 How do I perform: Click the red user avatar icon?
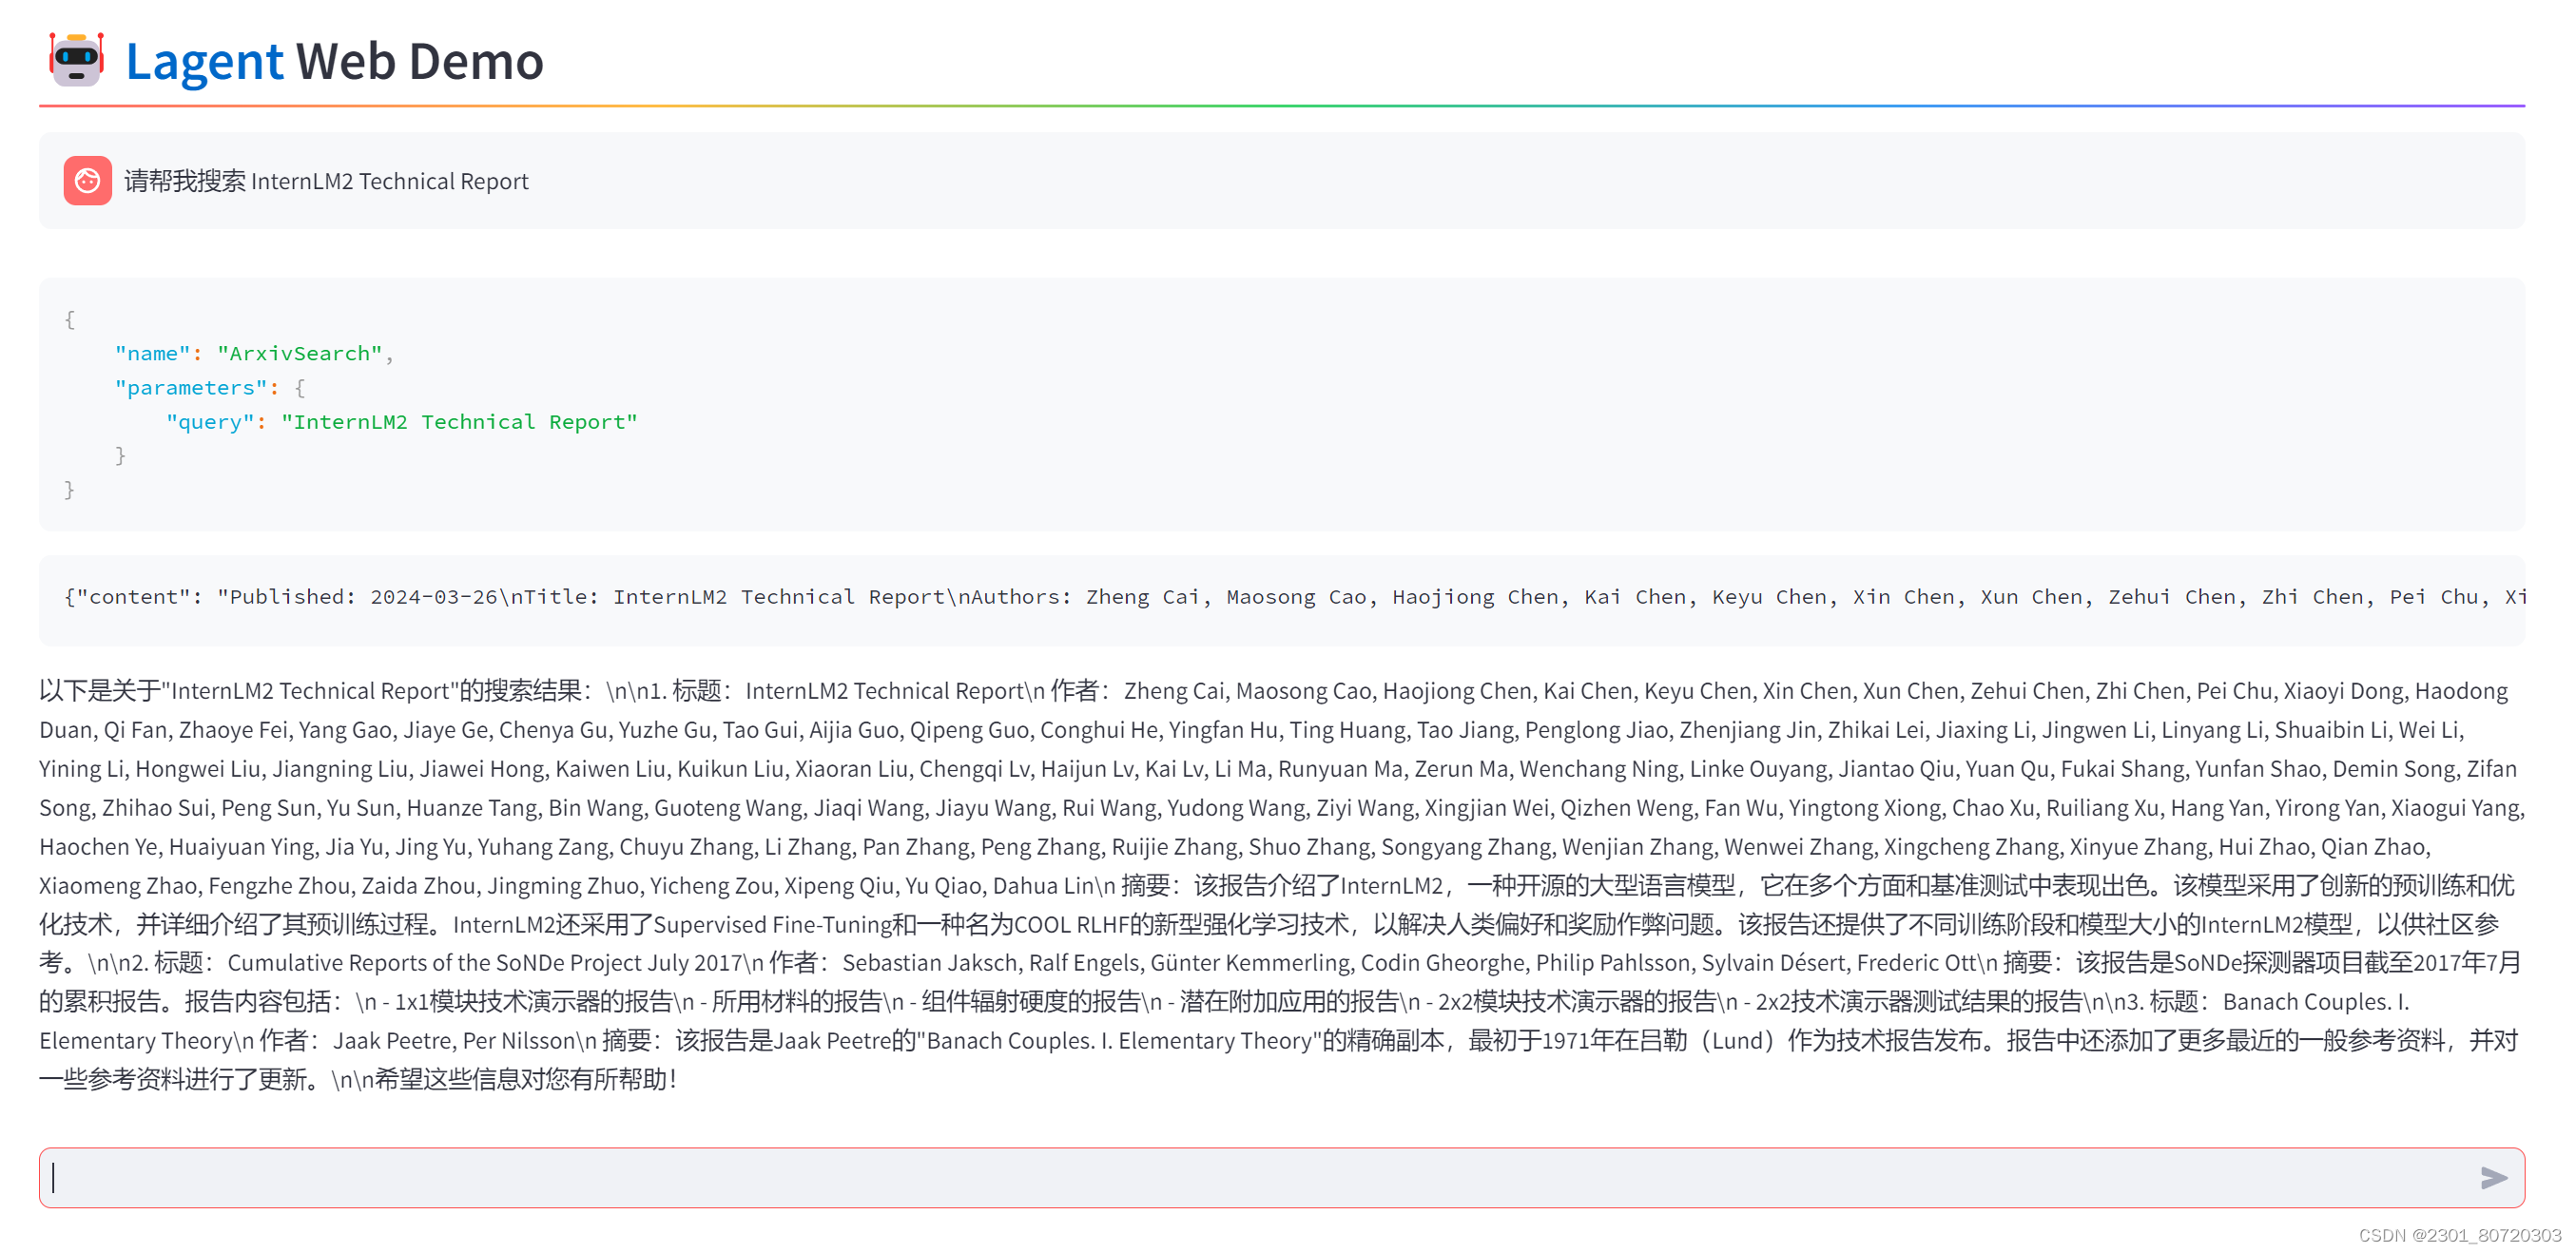click(x=88, y=181)
